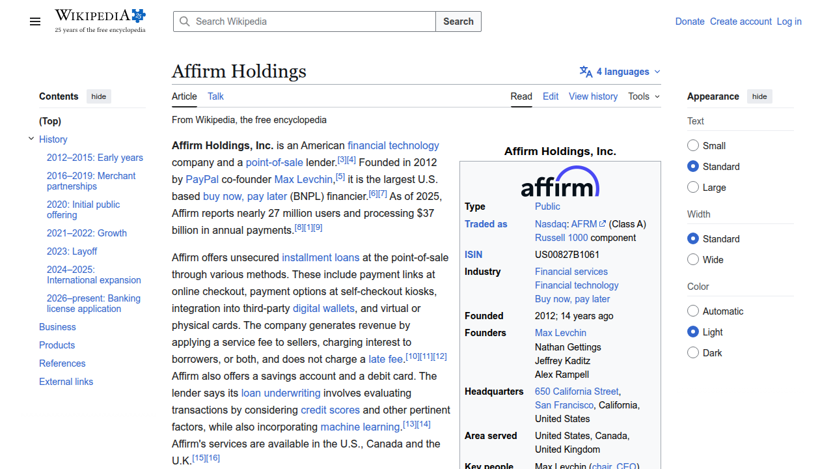This screenshot has height=469, width=833.
Task: Click the external link icon beside AFRM
Action: 603,224
